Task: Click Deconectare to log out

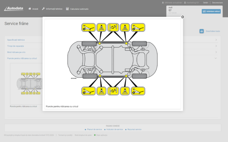Action: (x=217, y=3)
